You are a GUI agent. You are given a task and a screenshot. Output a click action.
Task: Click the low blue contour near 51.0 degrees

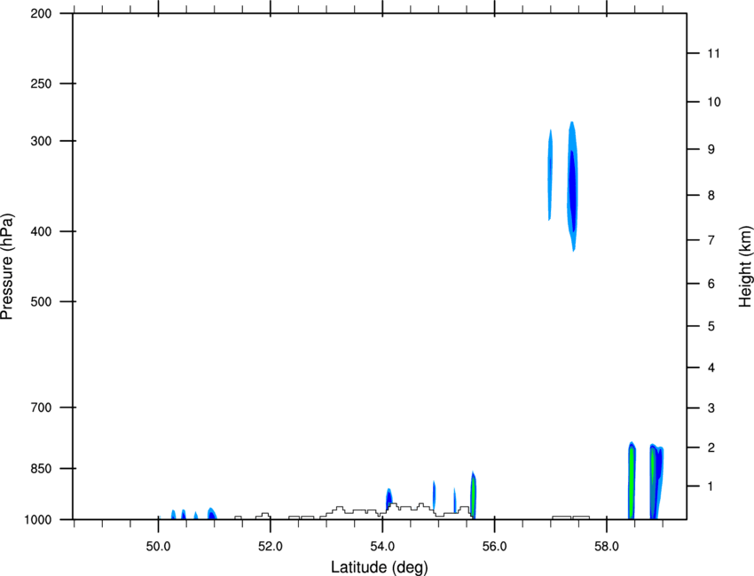[x=212, y=514]
